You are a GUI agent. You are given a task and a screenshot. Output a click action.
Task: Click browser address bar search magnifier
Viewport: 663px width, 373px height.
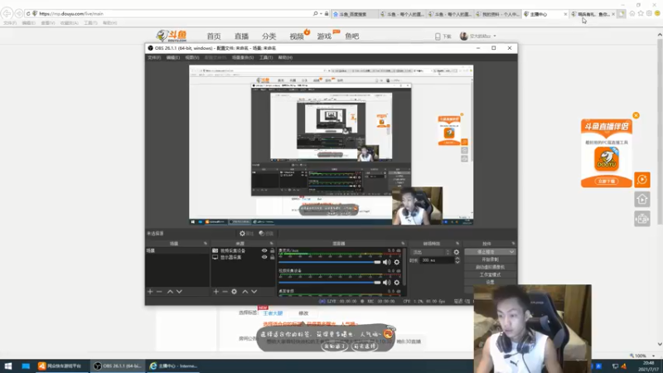coord(315,13)
